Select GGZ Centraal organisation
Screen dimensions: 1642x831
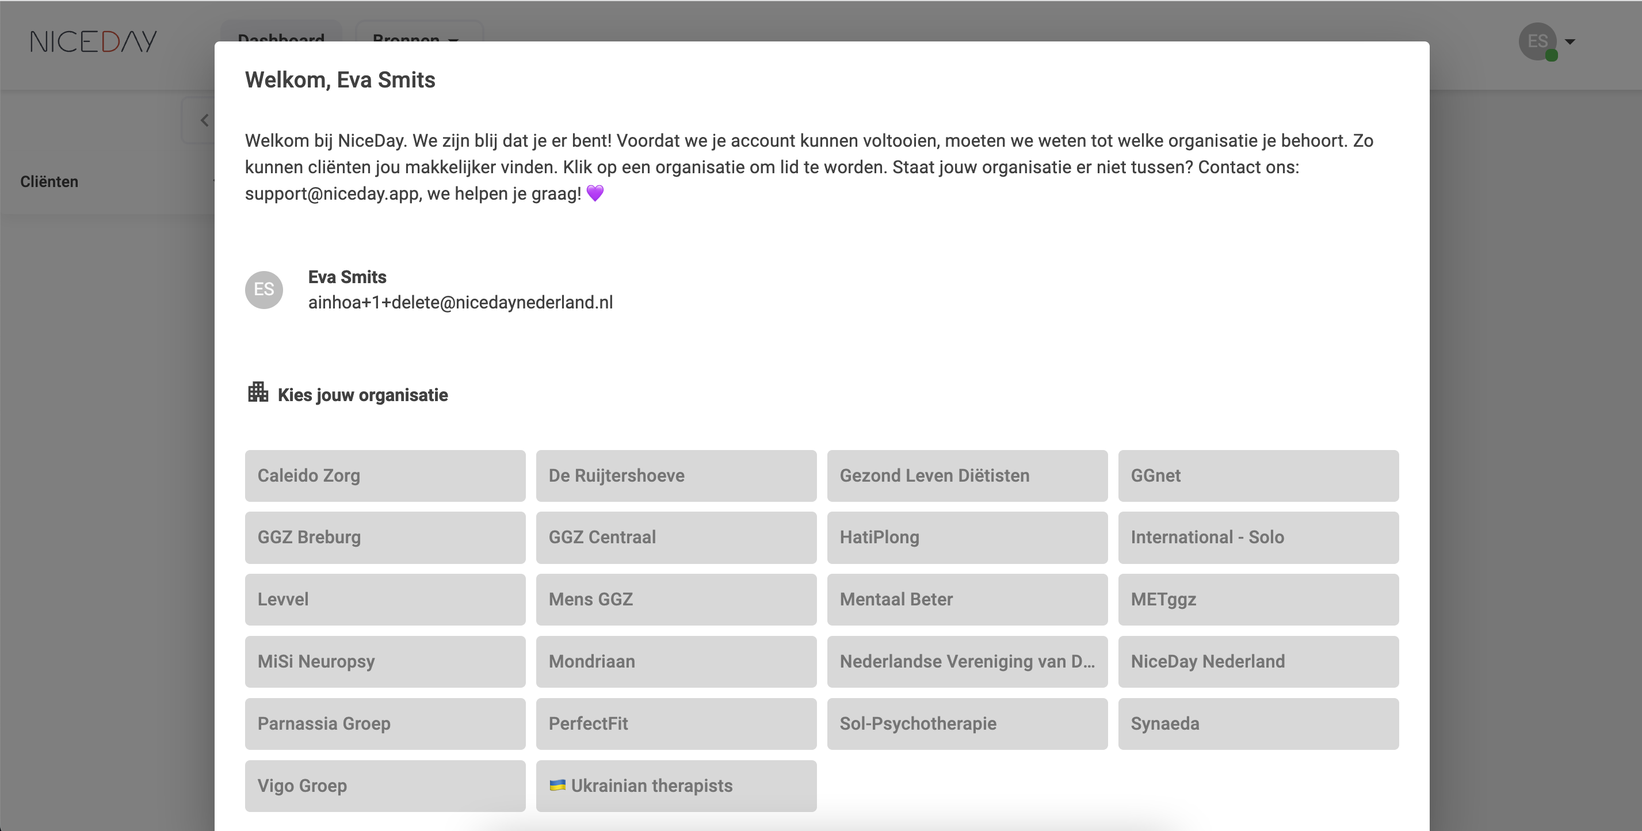pos(675,538)
